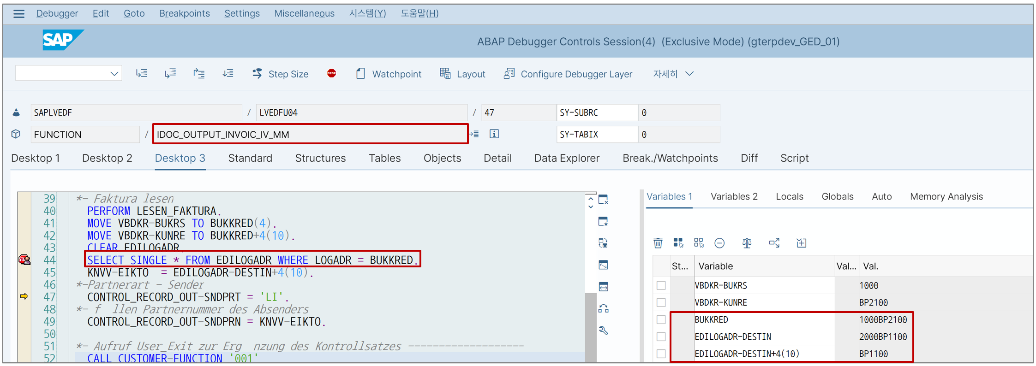Click the scroll-up chevron above editor scrollbar

[591, 199]
